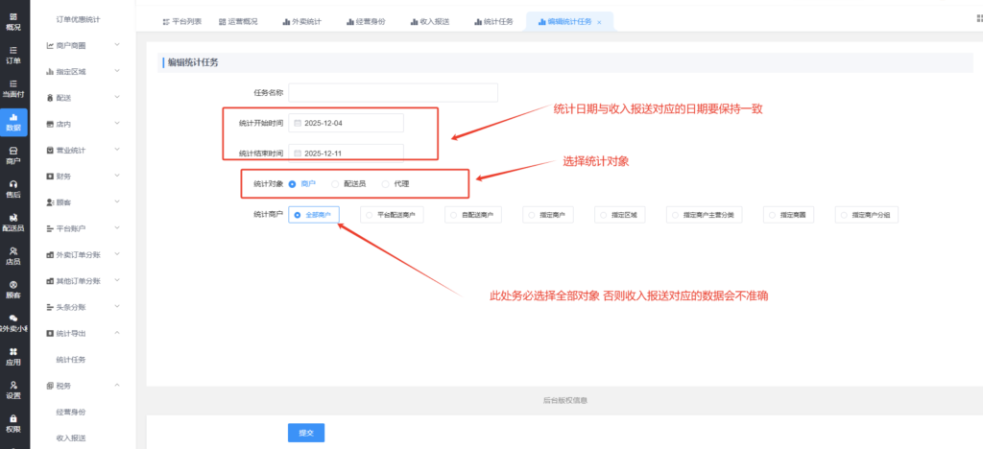The height and width of the screenshot is (449, 983).
Task: Click the 订单 icon in left sidebar
Action: pos(13,54)
